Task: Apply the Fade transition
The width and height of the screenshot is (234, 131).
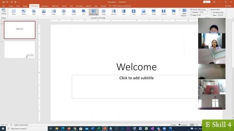Action: [x=34, y=12]
